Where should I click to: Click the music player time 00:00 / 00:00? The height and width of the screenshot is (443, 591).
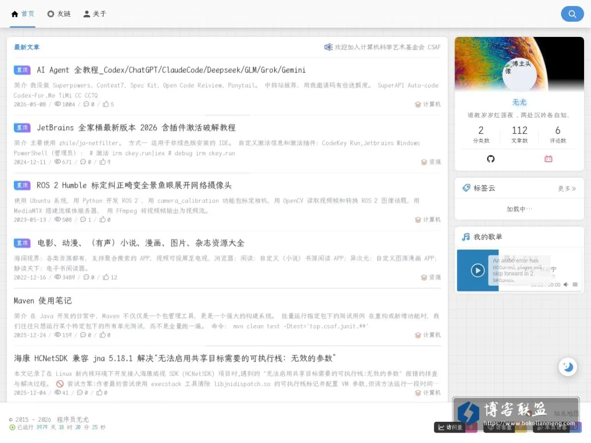[545, 285]
